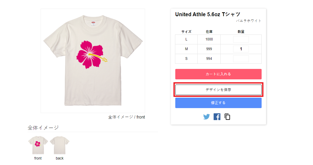The width and height of the screenshot is (313, 165).
Task: Click the United Athle 5.6oz product title
Action: (x=208, y=14)
